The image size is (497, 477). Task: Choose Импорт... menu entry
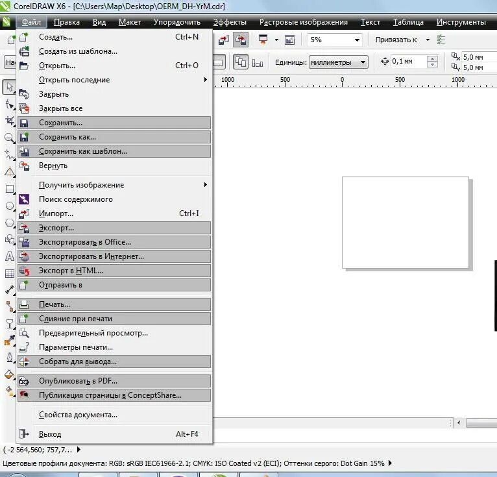click(x=114, y=214)
